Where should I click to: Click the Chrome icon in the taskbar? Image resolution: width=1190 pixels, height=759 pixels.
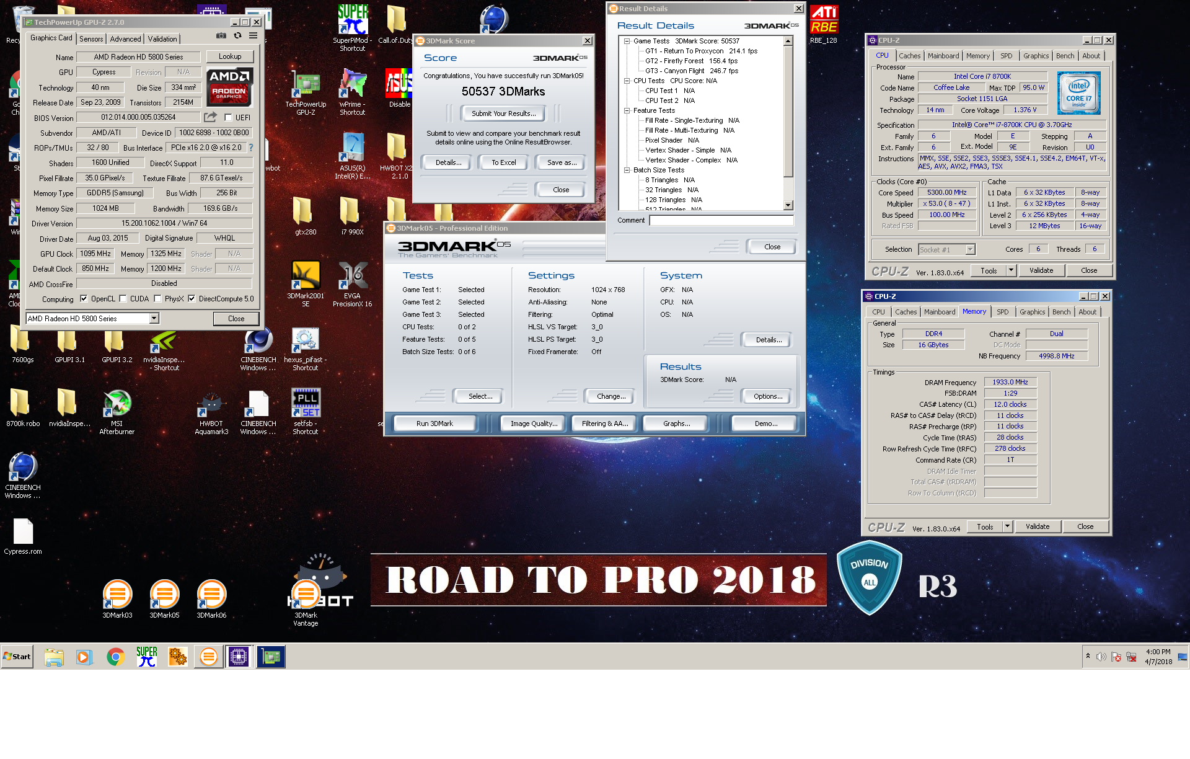coord(115,657)
